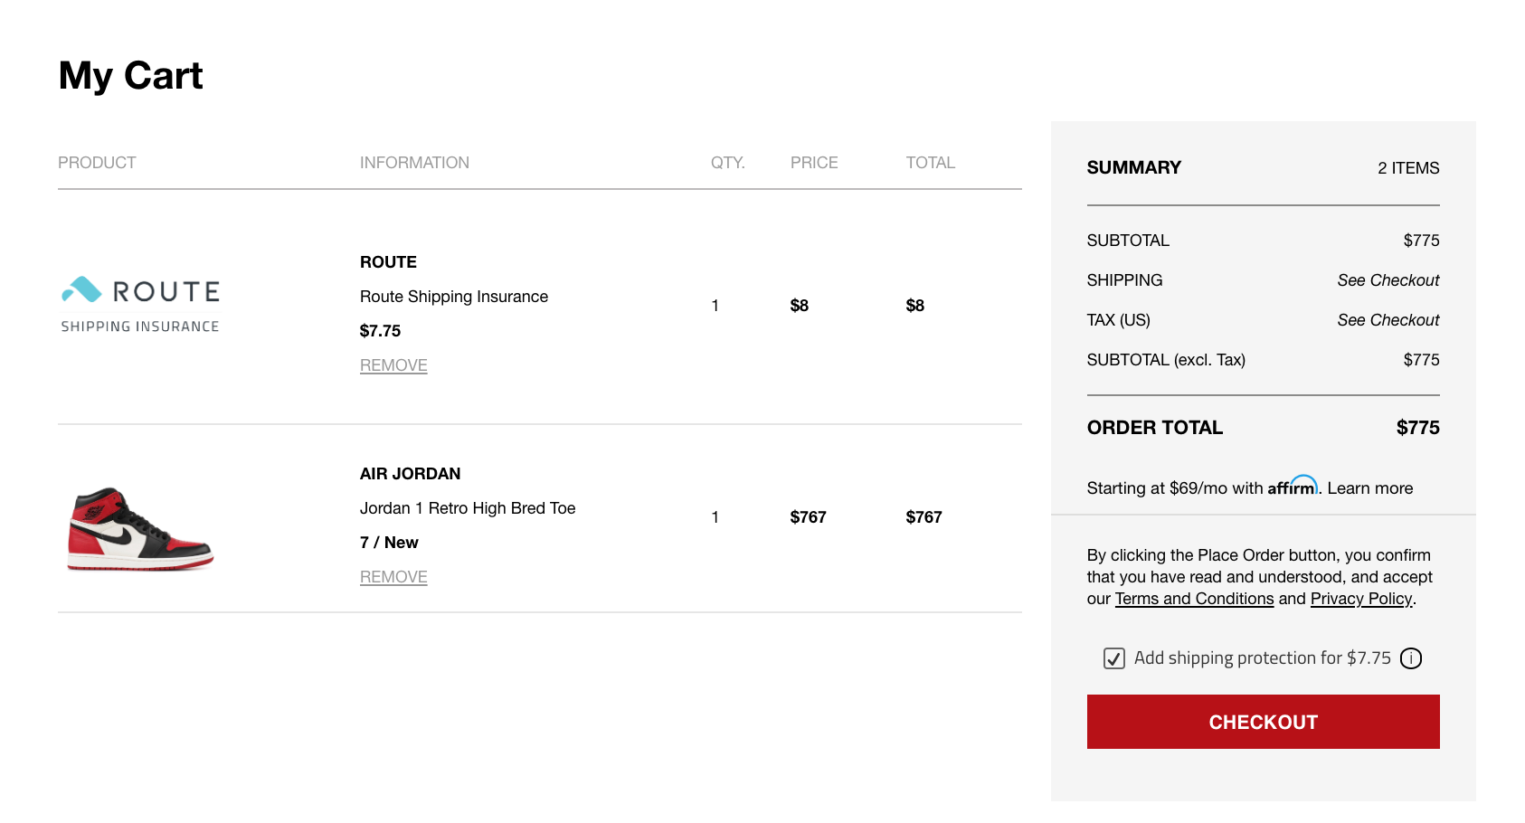Click the red CHECKOUT button
The height and width of the screenshot is (823, 1525).
tap(1263, 722)
